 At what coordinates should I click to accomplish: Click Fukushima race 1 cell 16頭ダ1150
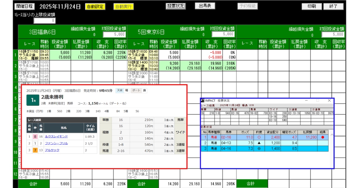coord(29,55)
